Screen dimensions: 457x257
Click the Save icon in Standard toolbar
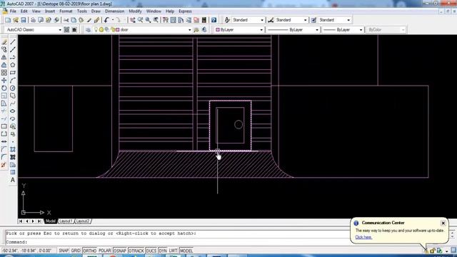(x=24, y=20)
